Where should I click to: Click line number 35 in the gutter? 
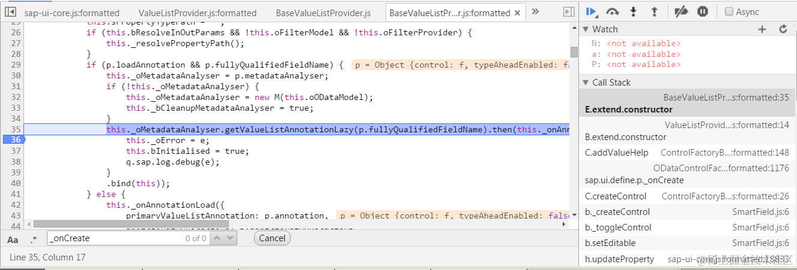pos(16,129)
